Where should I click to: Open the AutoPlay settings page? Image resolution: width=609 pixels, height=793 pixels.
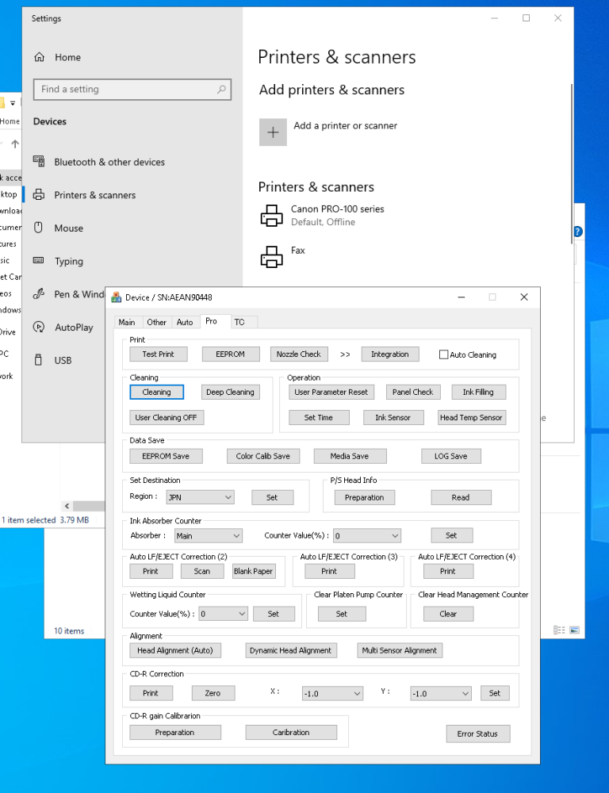(x=73, y=328)
